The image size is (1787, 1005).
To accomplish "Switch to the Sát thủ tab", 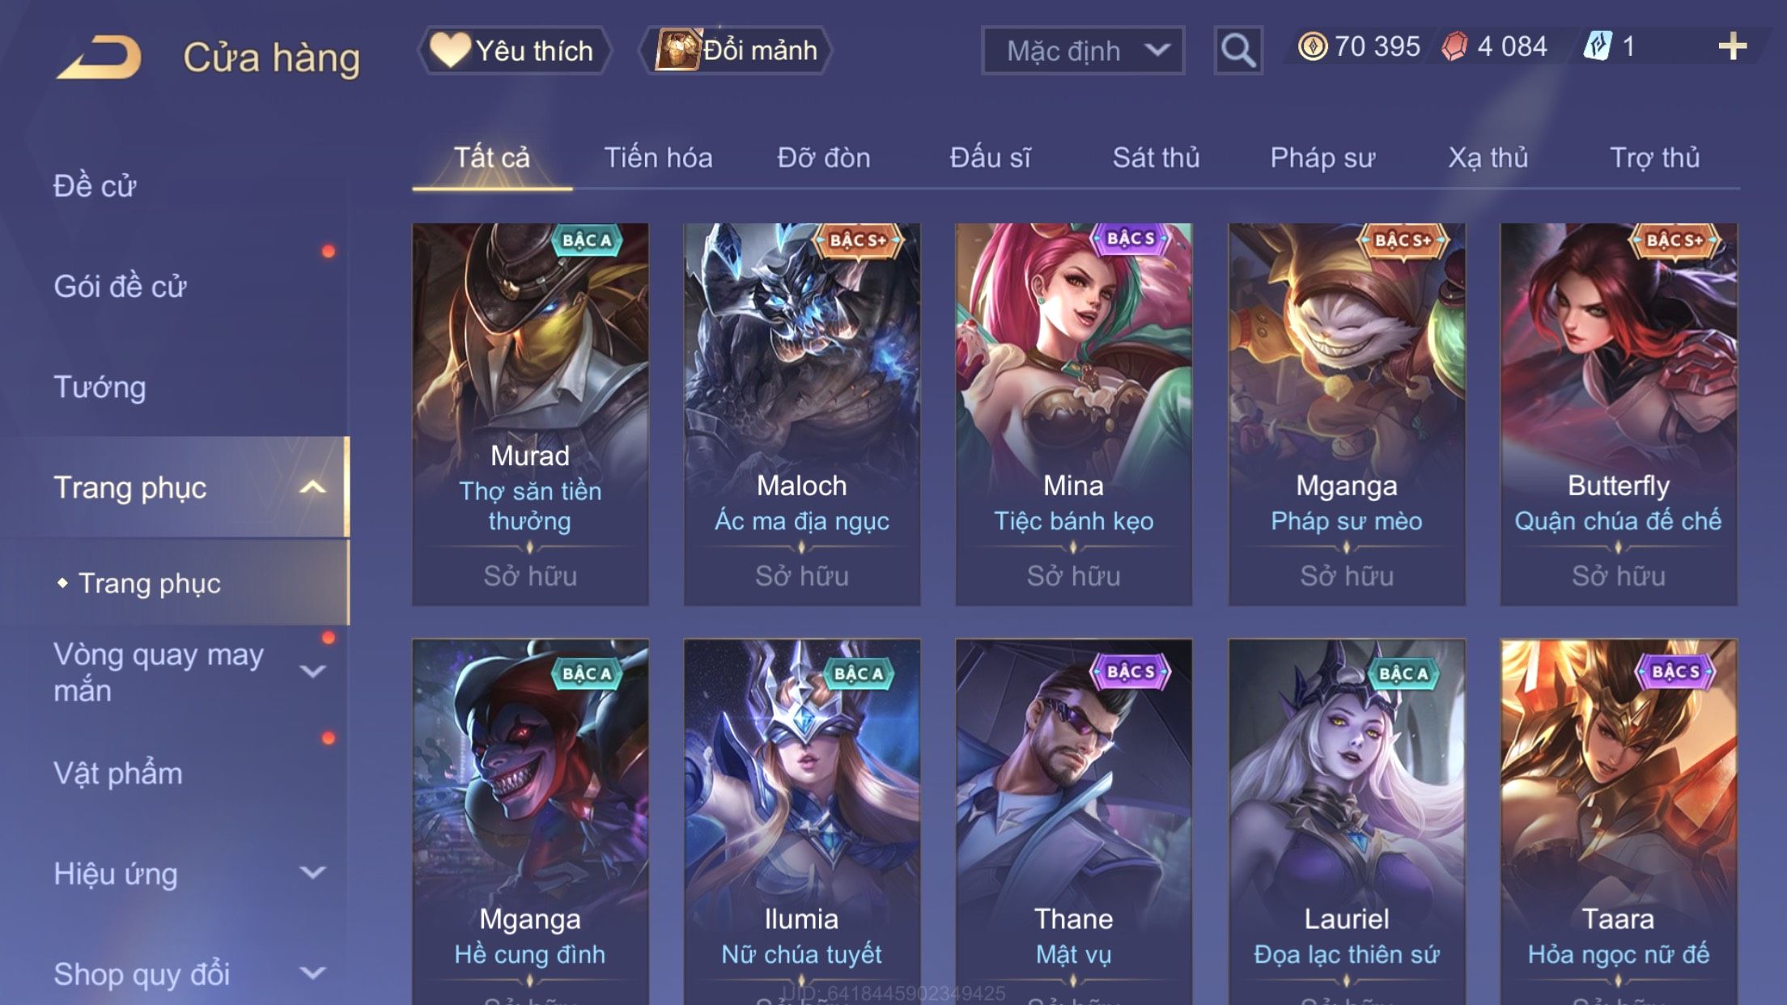I will (x=1156, y=157).
